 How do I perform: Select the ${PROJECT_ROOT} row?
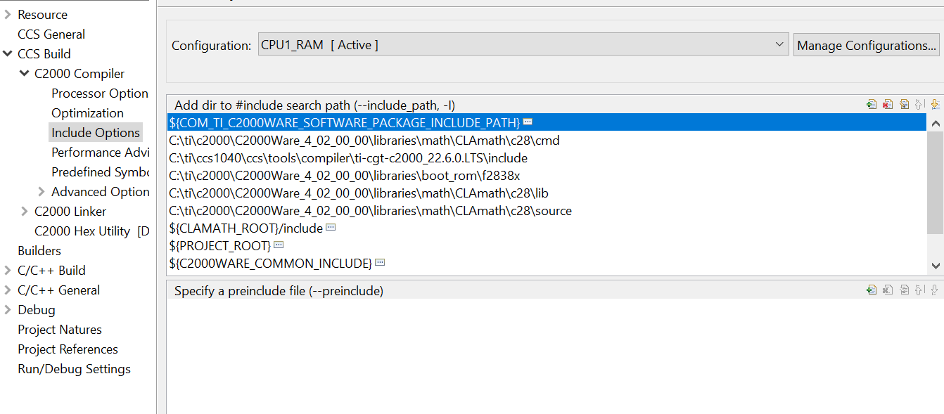(547, 245)
